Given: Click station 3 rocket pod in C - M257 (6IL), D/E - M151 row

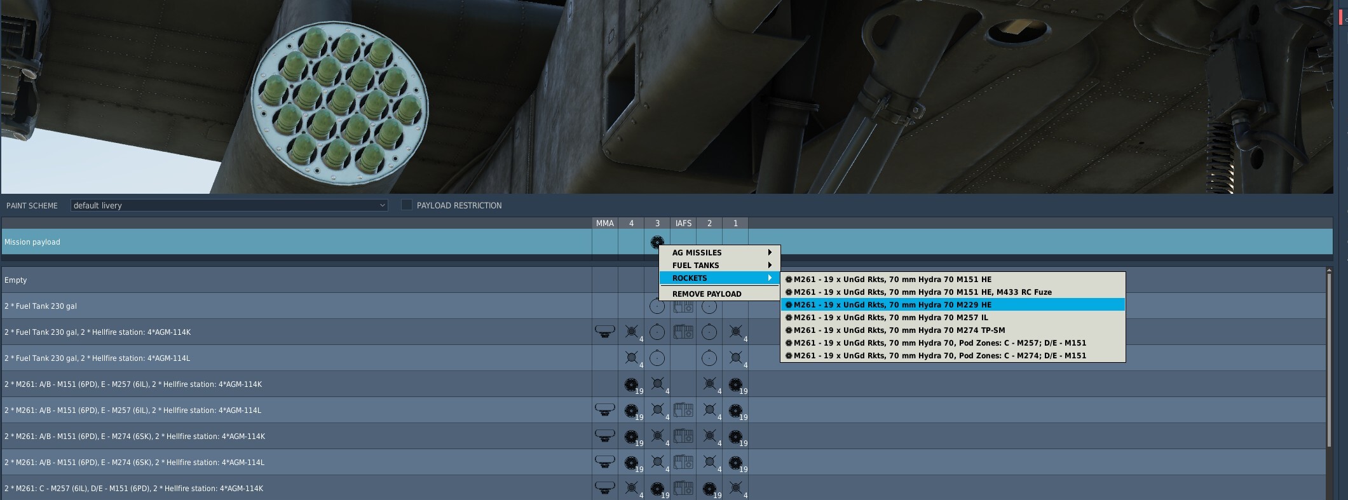Looking at the screenshot, I should tap(658, 489).
